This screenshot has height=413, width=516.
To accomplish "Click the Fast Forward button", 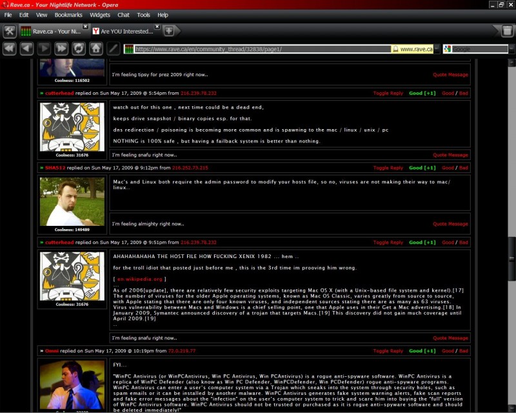I will (61, 49).
